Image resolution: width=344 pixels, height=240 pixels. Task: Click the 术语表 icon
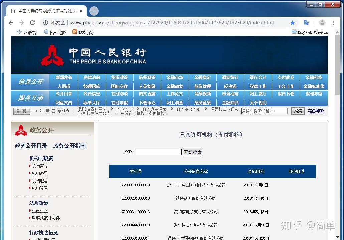pyautogui.click(x=19, y=32)
